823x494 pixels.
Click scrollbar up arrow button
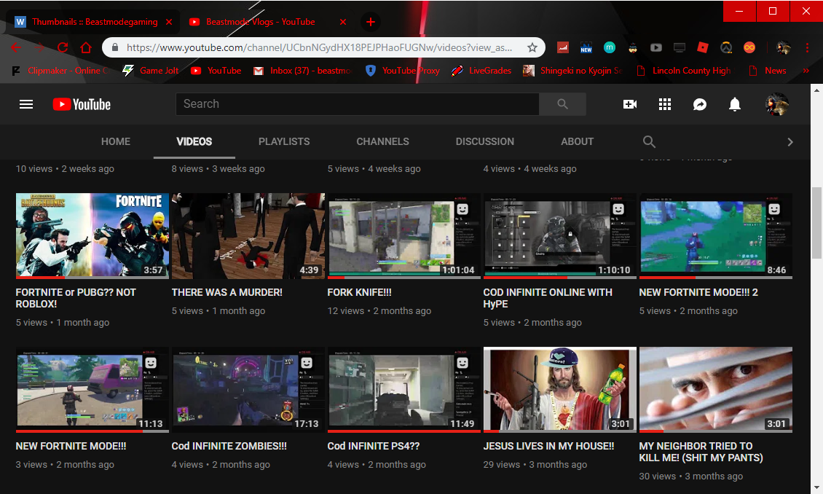click(816, 90)
